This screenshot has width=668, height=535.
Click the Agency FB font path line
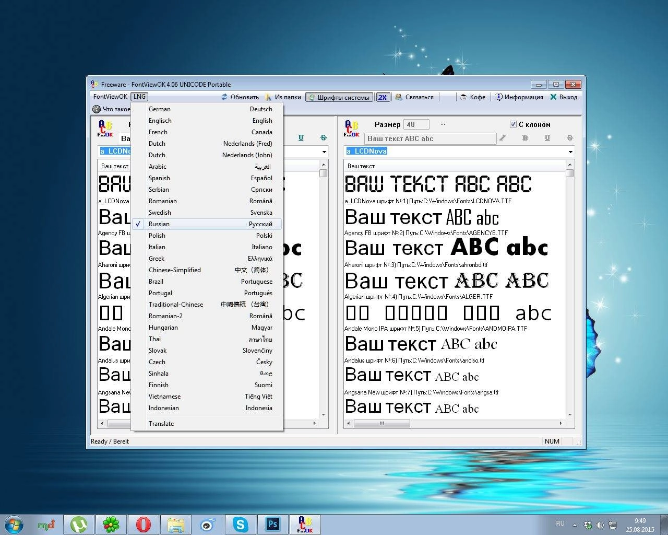[x=426, y=233]
